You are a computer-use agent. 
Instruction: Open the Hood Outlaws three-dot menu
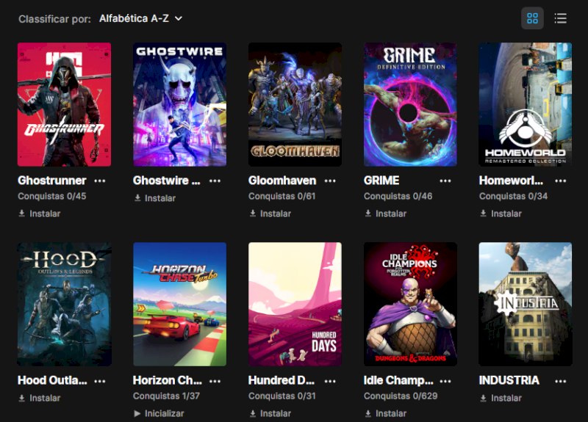click(x=100, y=381)
